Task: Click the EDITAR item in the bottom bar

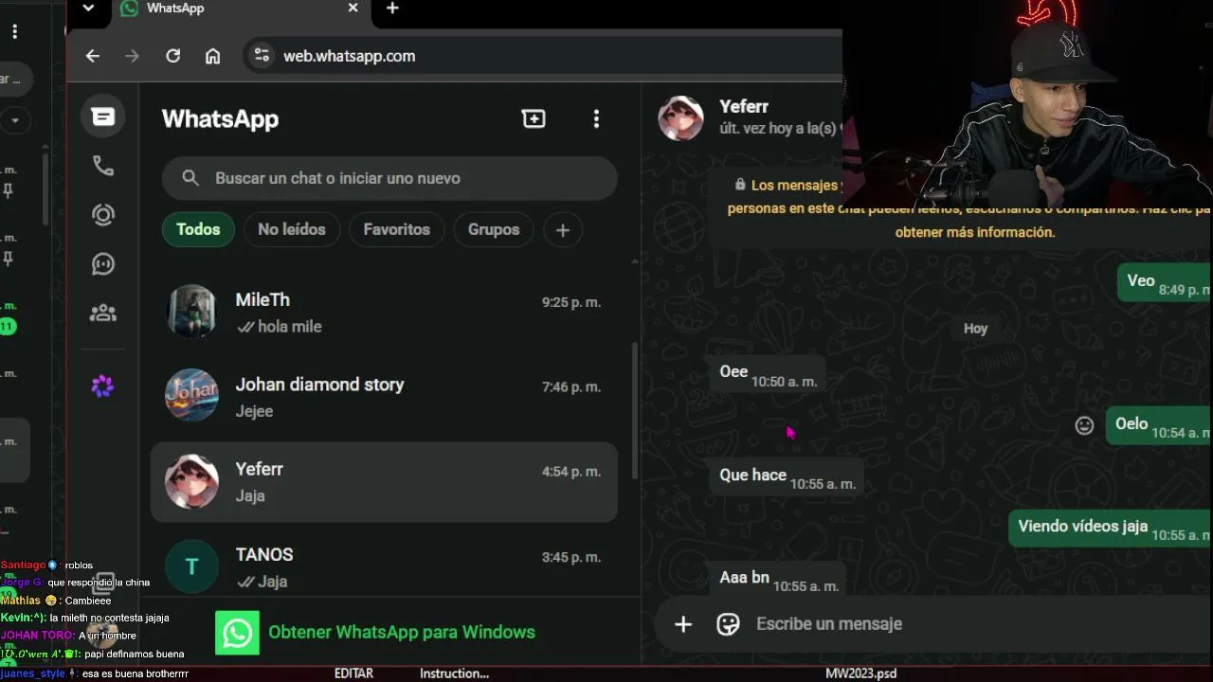Action: click(353, 673)
